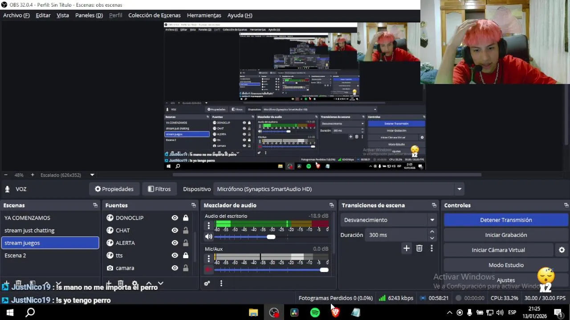Image resolution: width=570 pixels, height=320 pixels.
Task: Remove the selected transition with trash icon
Action: (x=419, y=248)
